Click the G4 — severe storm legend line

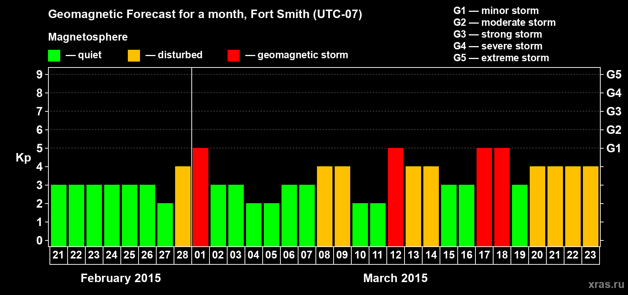pyautogui.click(x=498, y=46)
